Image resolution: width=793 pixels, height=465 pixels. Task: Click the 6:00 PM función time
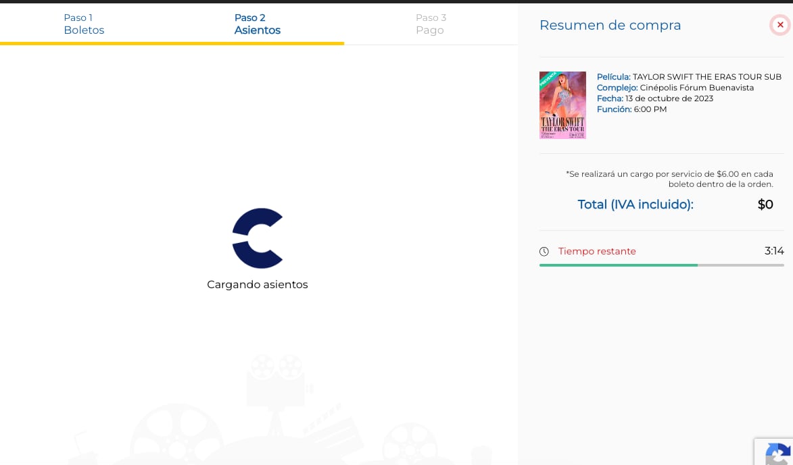tap(650, 109)
